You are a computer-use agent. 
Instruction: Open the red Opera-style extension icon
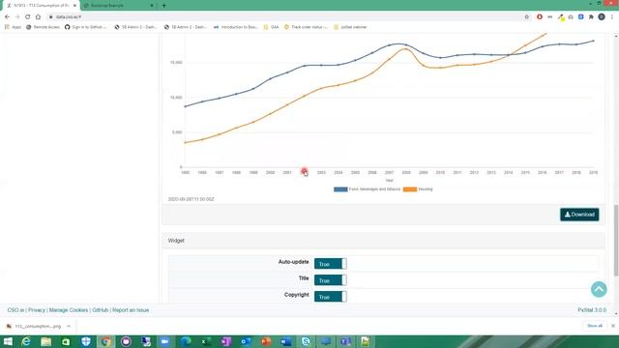tap(540, 17)
